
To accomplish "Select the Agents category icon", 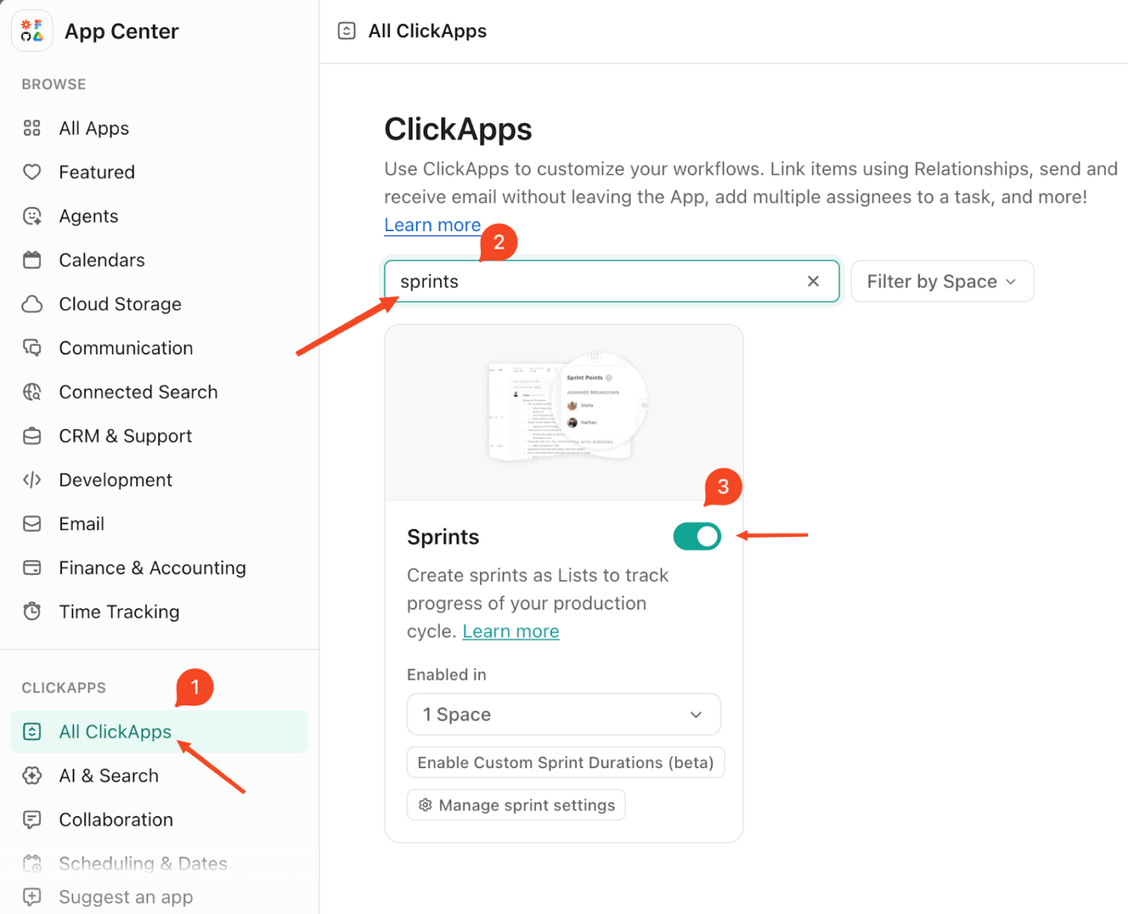I will point(31,216).
